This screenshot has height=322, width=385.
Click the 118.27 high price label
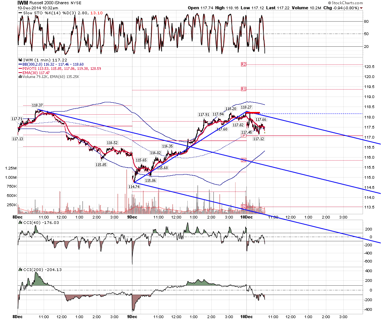[x=246, y=107]
